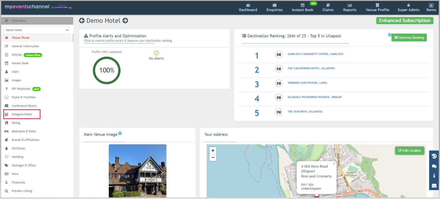Zoom out on the map
This screenshot has height=199, width=440.
tap(213, 158)
